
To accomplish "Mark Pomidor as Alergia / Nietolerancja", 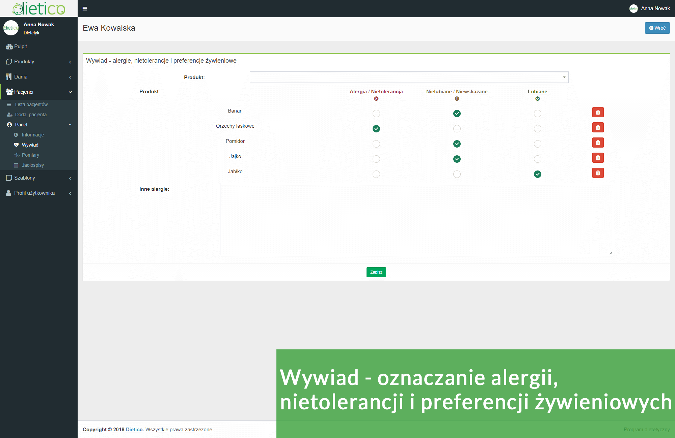I will coord(376,144).
